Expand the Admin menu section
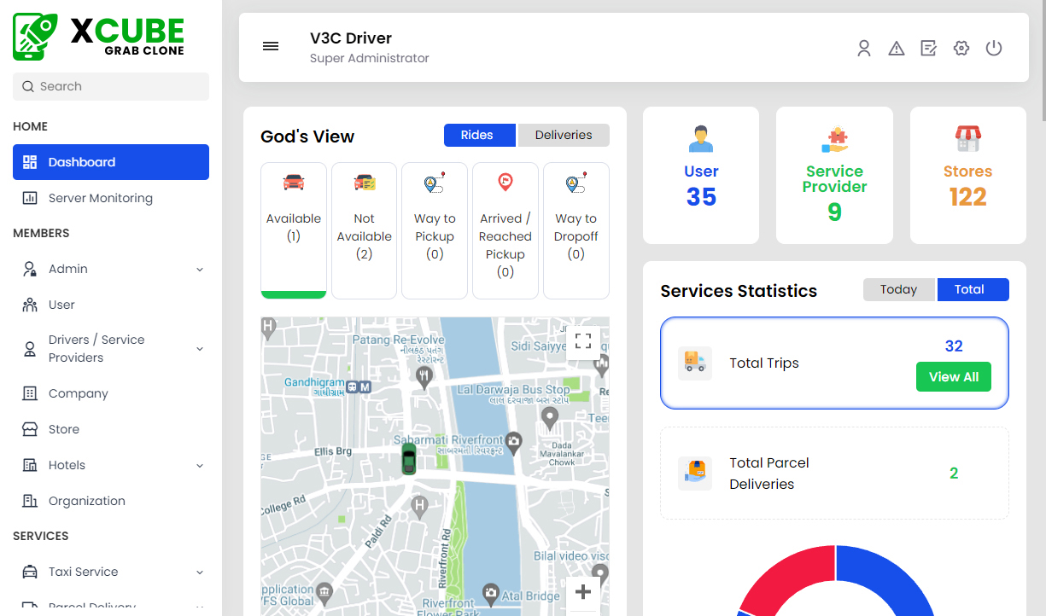The width and height of the screenshot is (1046, 616). (111, 268)
